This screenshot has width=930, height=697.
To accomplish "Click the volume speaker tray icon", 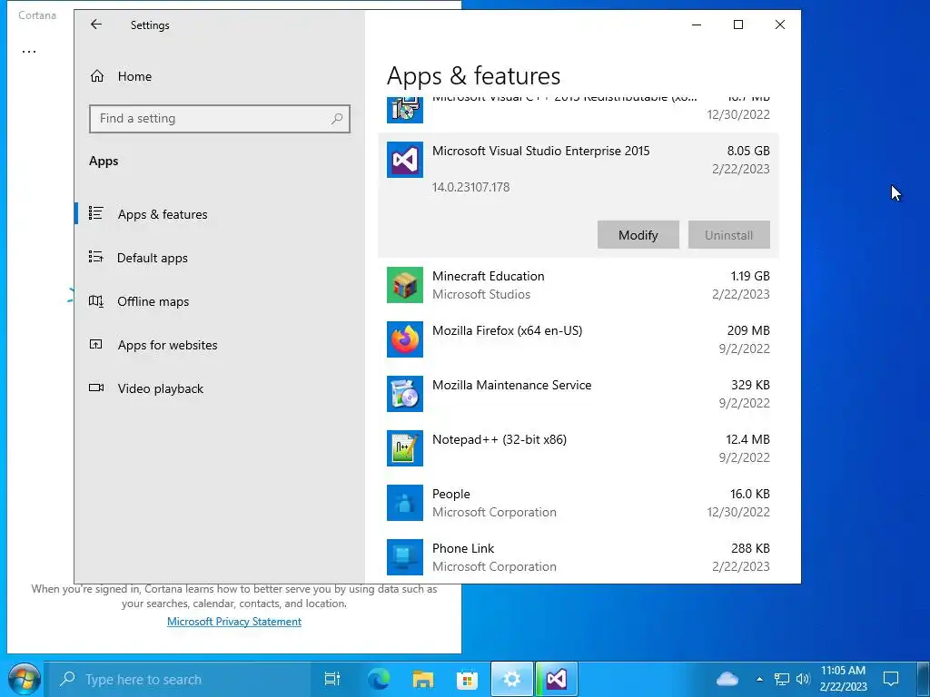I will [x=803, y=679].
